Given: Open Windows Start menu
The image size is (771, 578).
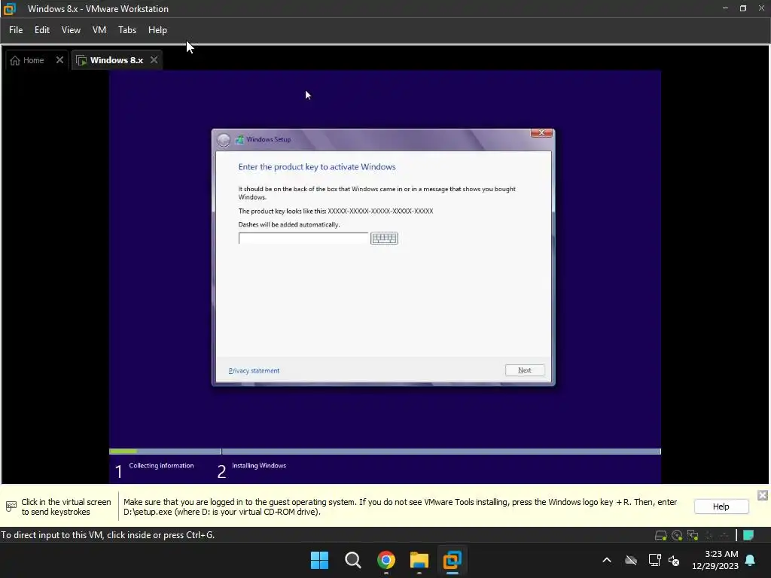Looking at the screenshot, I should [319, 560].
